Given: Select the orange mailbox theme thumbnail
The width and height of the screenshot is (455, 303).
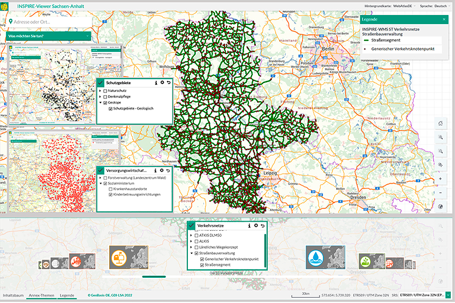Looking at the screenshot, I should click(128, 257).
